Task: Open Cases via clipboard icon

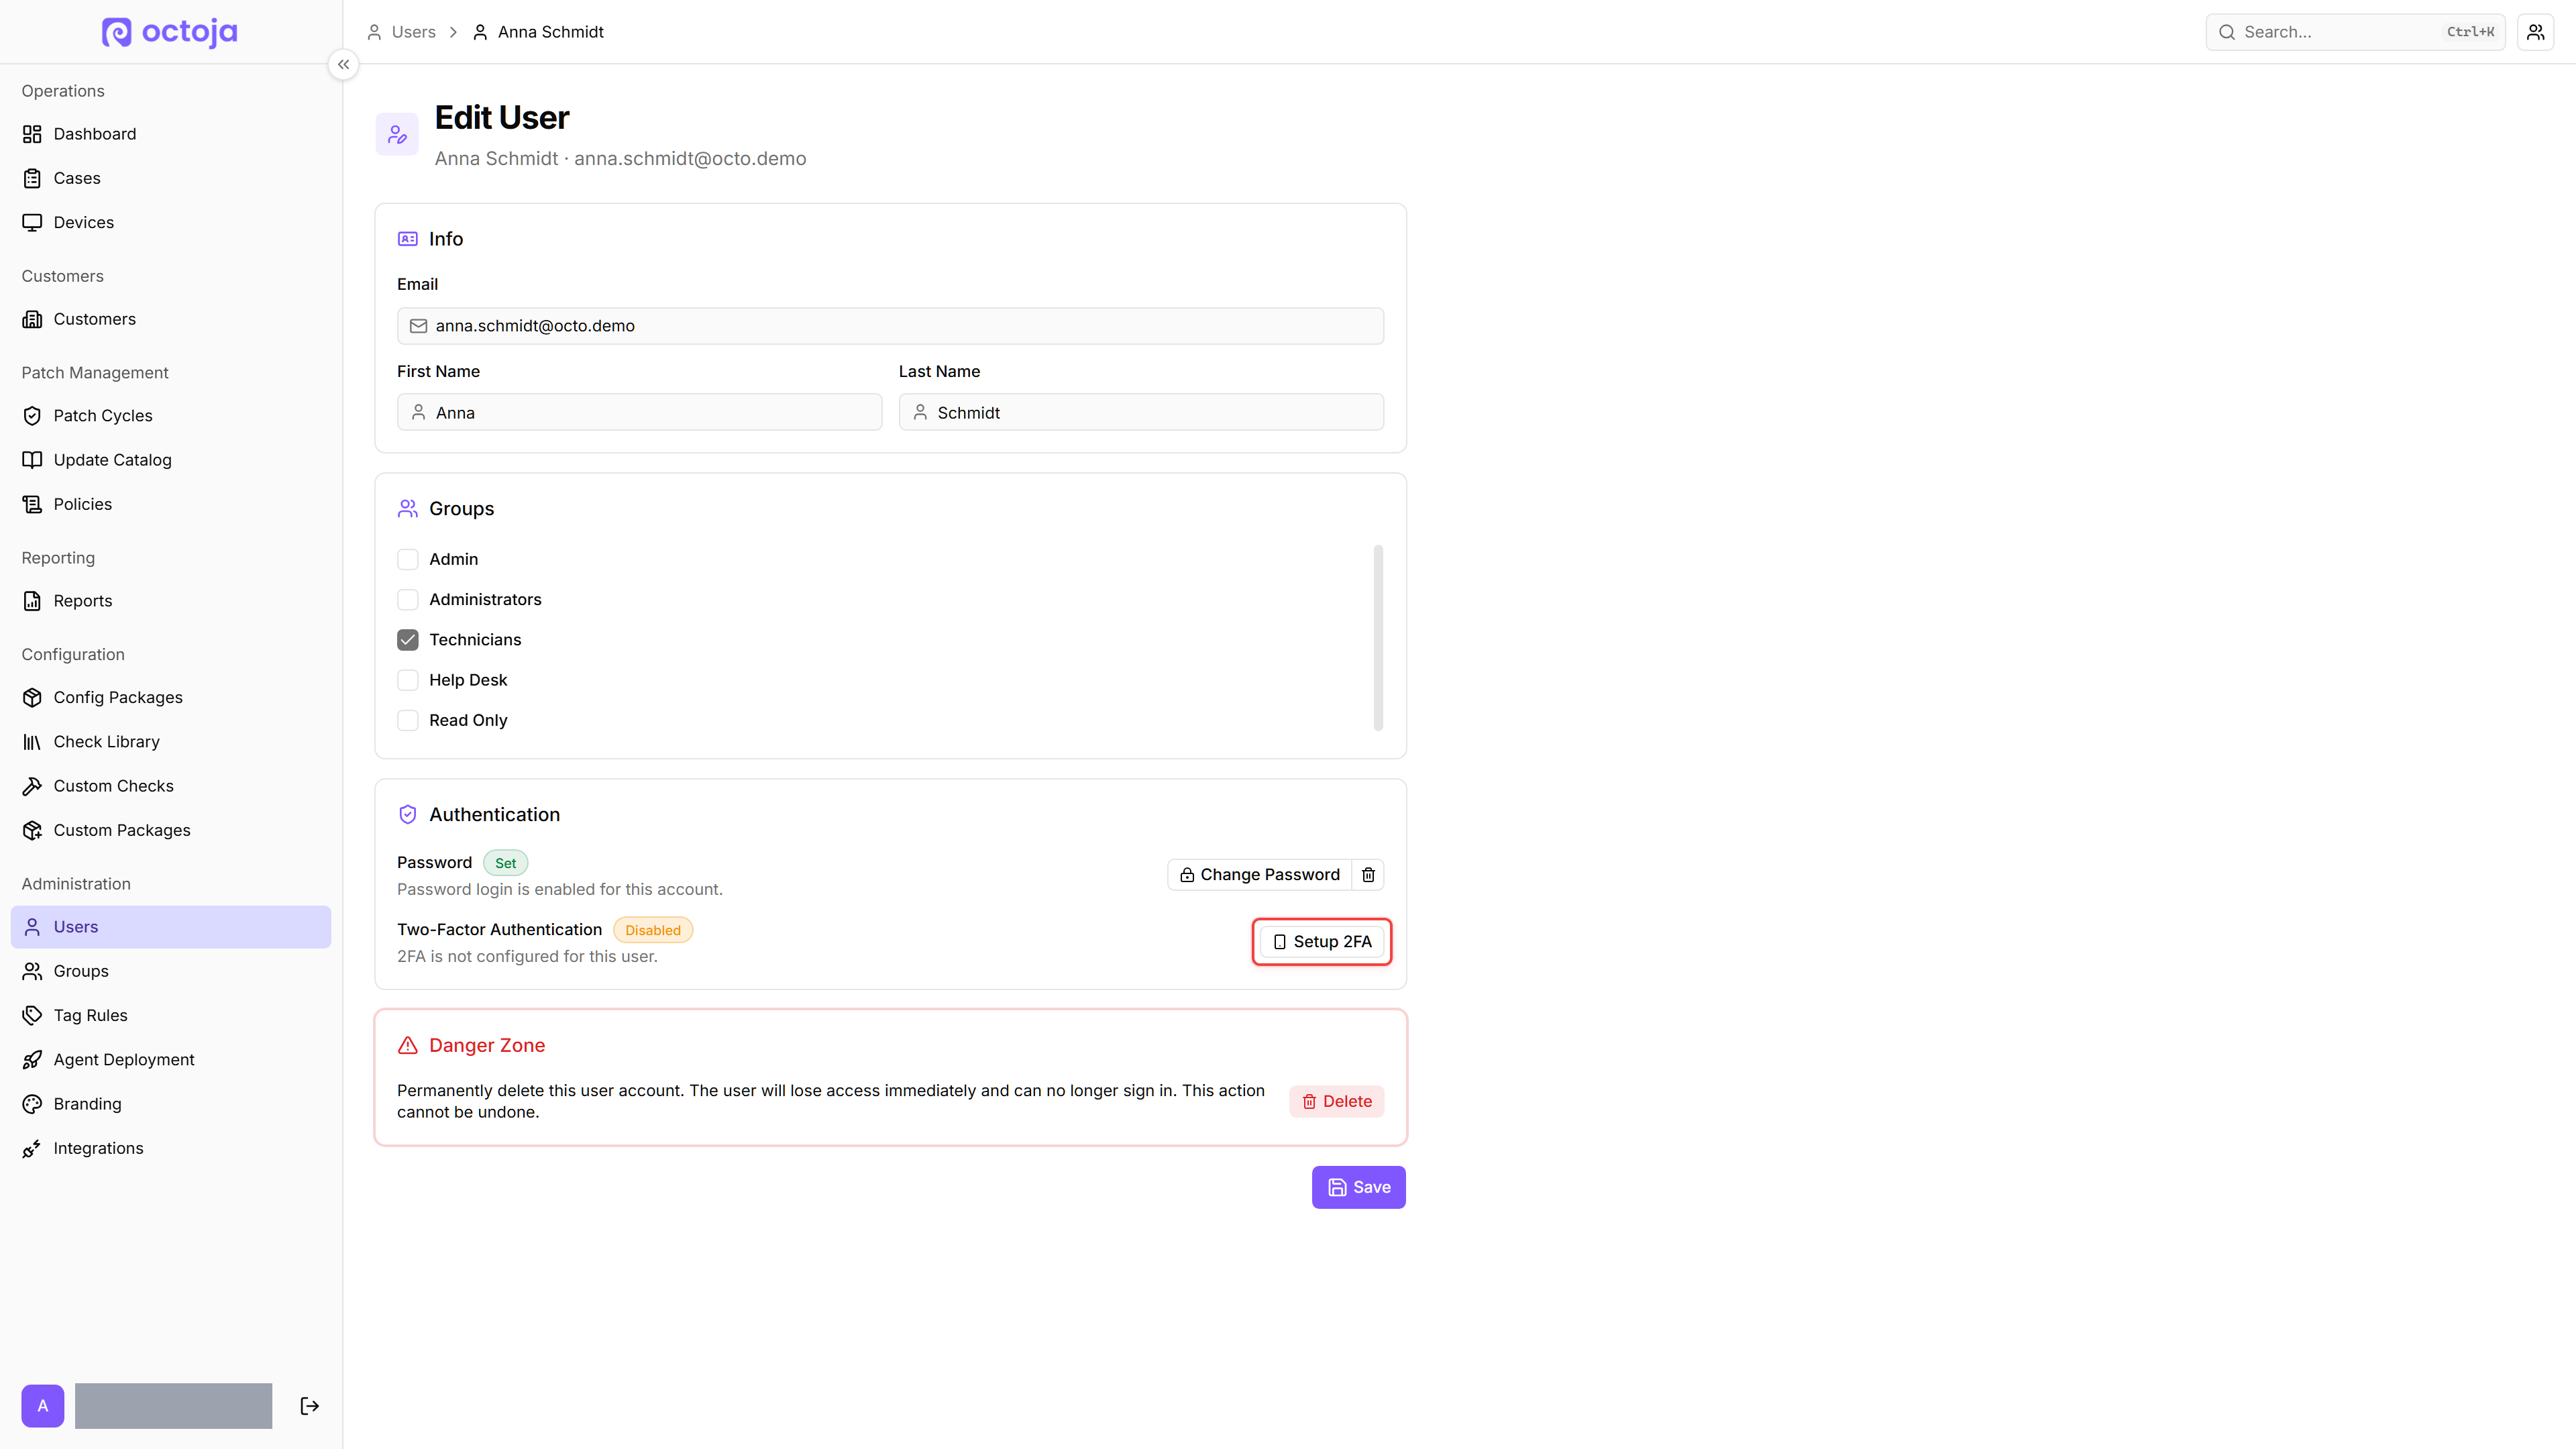Action: pyautogui.click(x=32, y=178)
